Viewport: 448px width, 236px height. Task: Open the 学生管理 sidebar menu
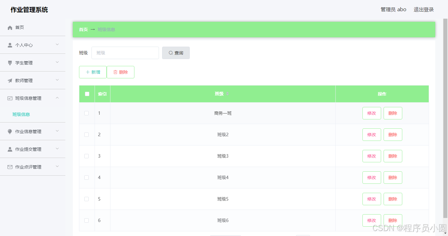coord(33,63)
